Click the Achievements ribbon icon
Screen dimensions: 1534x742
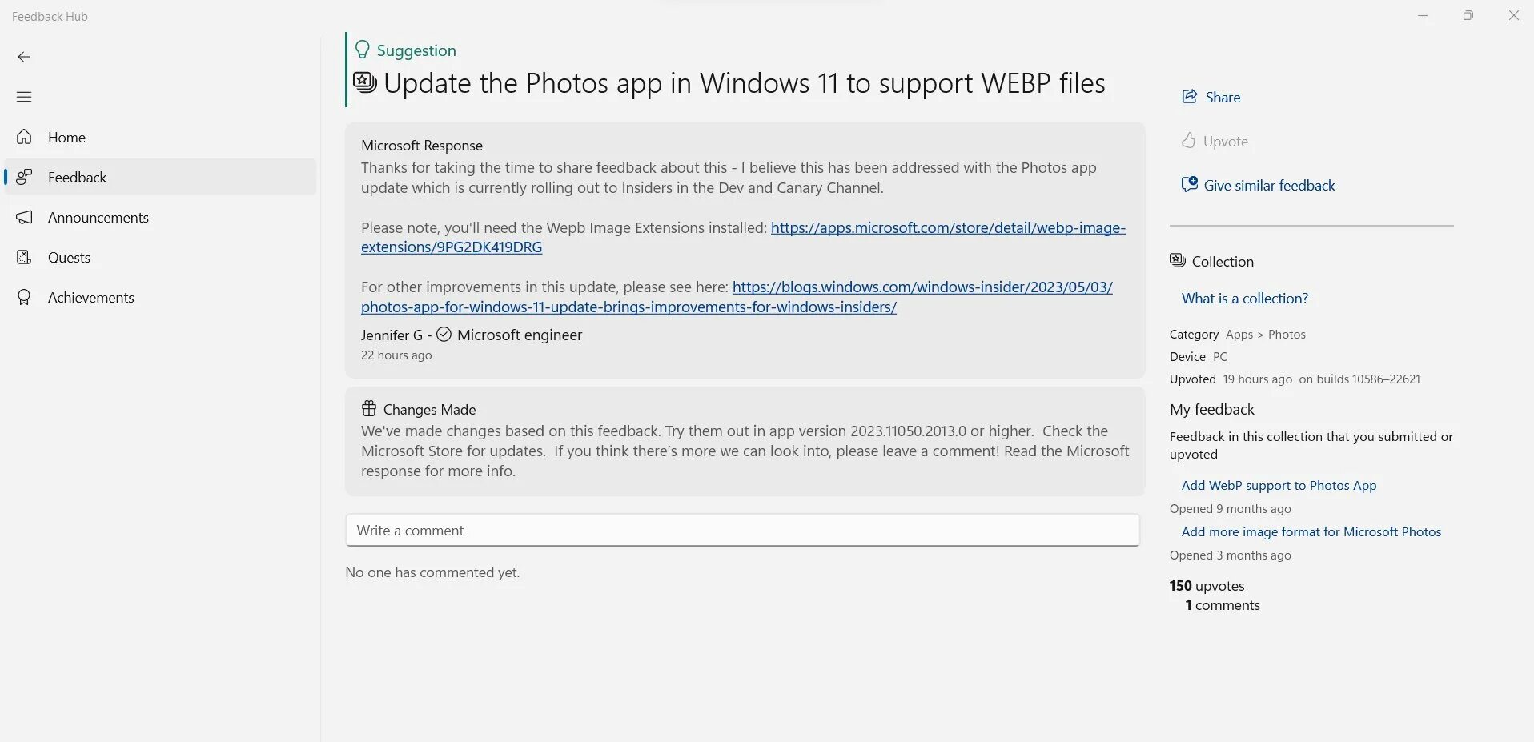coord(25,297)
